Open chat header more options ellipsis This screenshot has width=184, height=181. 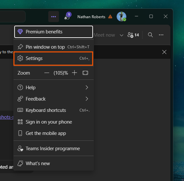click(161, 35)
